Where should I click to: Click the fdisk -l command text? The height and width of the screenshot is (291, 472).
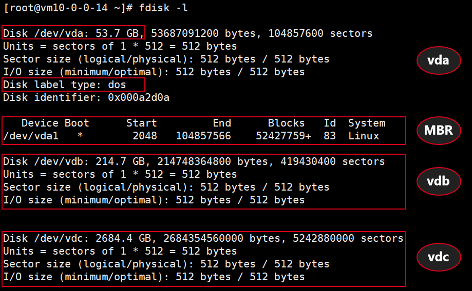(x=163, y=8)
